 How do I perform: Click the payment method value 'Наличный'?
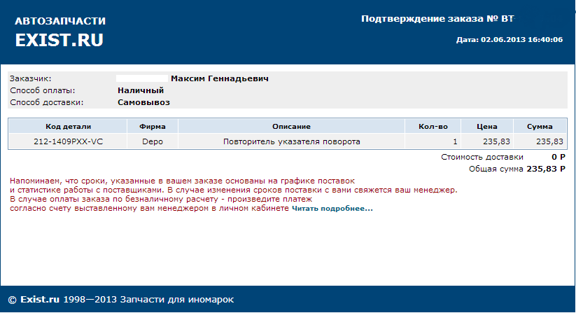pos(141,90)
